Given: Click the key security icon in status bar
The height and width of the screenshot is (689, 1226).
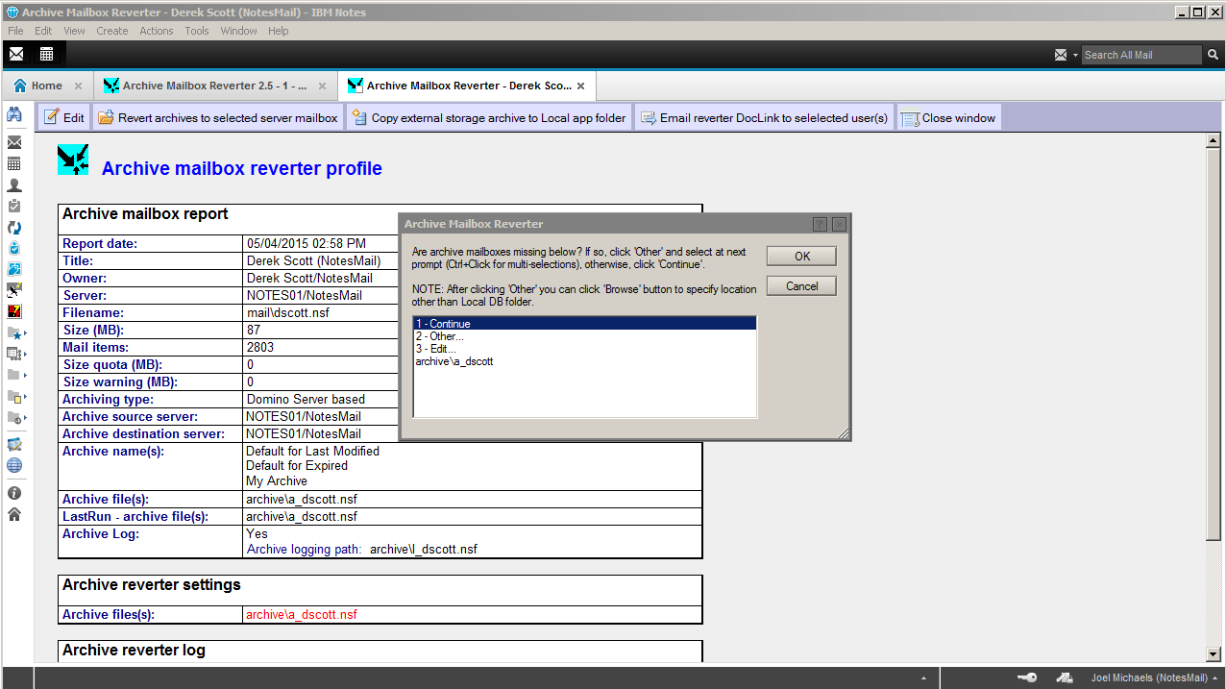Looking at the screenshot, I should 1027,677.
